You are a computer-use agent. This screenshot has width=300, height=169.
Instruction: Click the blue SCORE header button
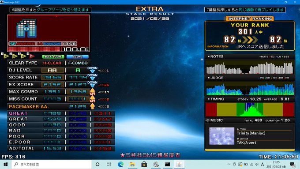(x=78, y=56)
